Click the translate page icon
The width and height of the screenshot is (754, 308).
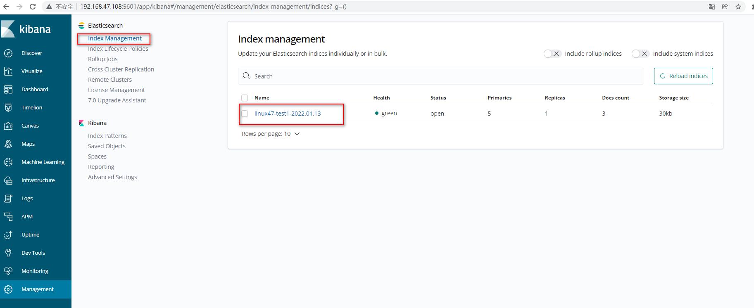coord(712,7)
